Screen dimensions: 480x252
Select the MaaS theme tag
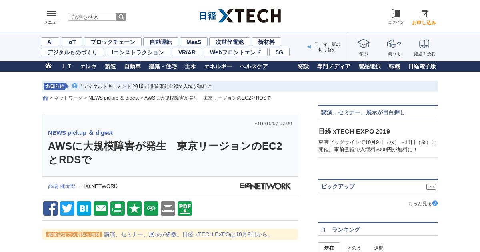[x=194, y=42]
